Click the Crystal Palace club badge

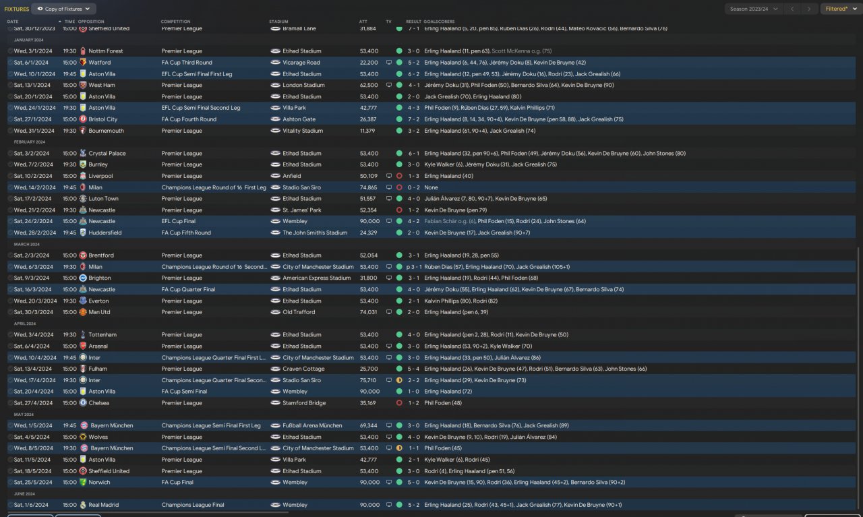coord(83,154)
